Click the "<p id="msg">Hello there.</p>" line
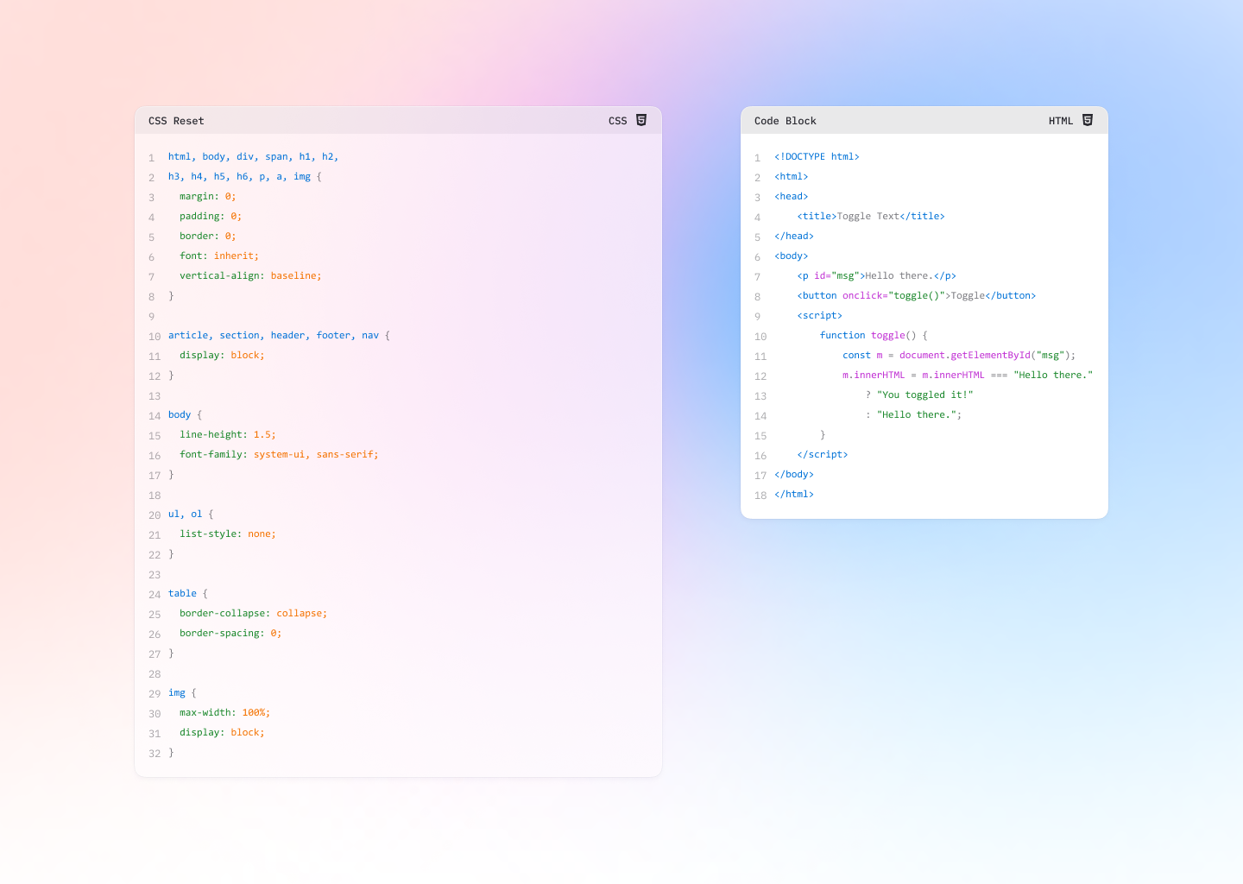 click(x=877, y=276)
